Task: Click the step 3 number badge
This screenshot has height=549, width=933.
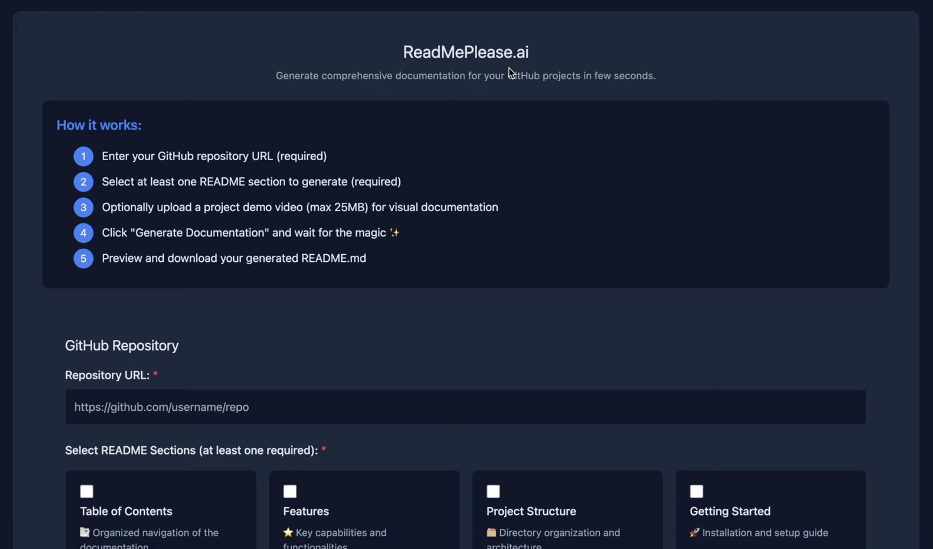Action: [x=83, y=207]
